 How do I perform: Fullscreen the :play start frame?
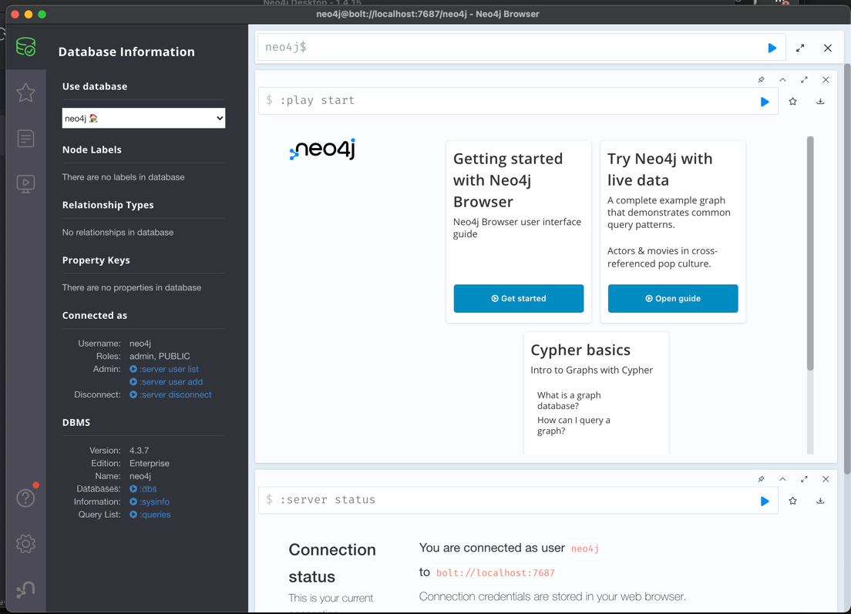click(x=804, y=79)
